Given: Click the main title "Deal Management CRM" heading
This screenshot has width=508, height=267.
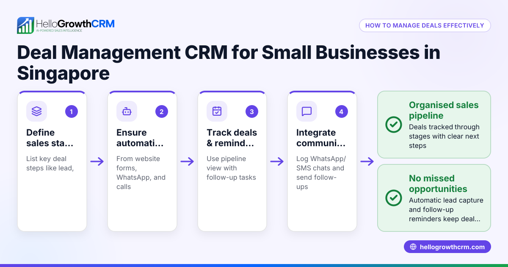Looking at the screenshot, I should point(229,63).
